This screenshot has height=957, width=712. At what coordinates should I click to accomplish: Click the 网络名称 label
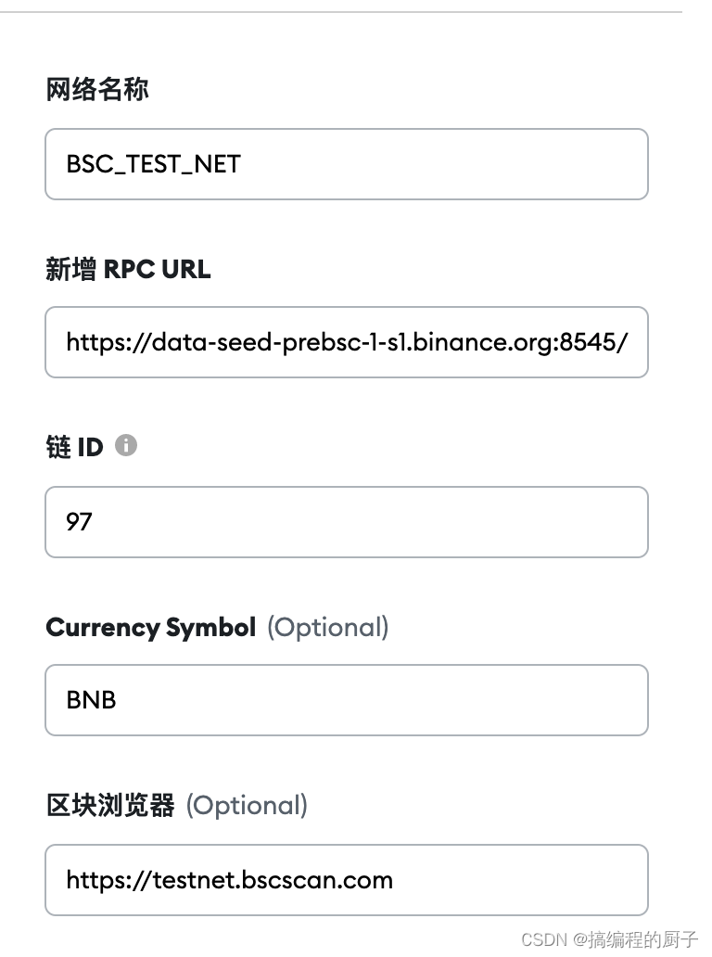97,89
